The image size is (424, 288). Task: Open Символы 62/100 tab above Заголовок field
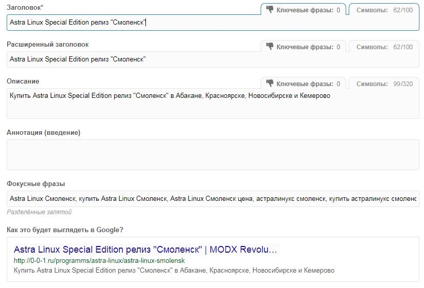[x=384, y=9]
